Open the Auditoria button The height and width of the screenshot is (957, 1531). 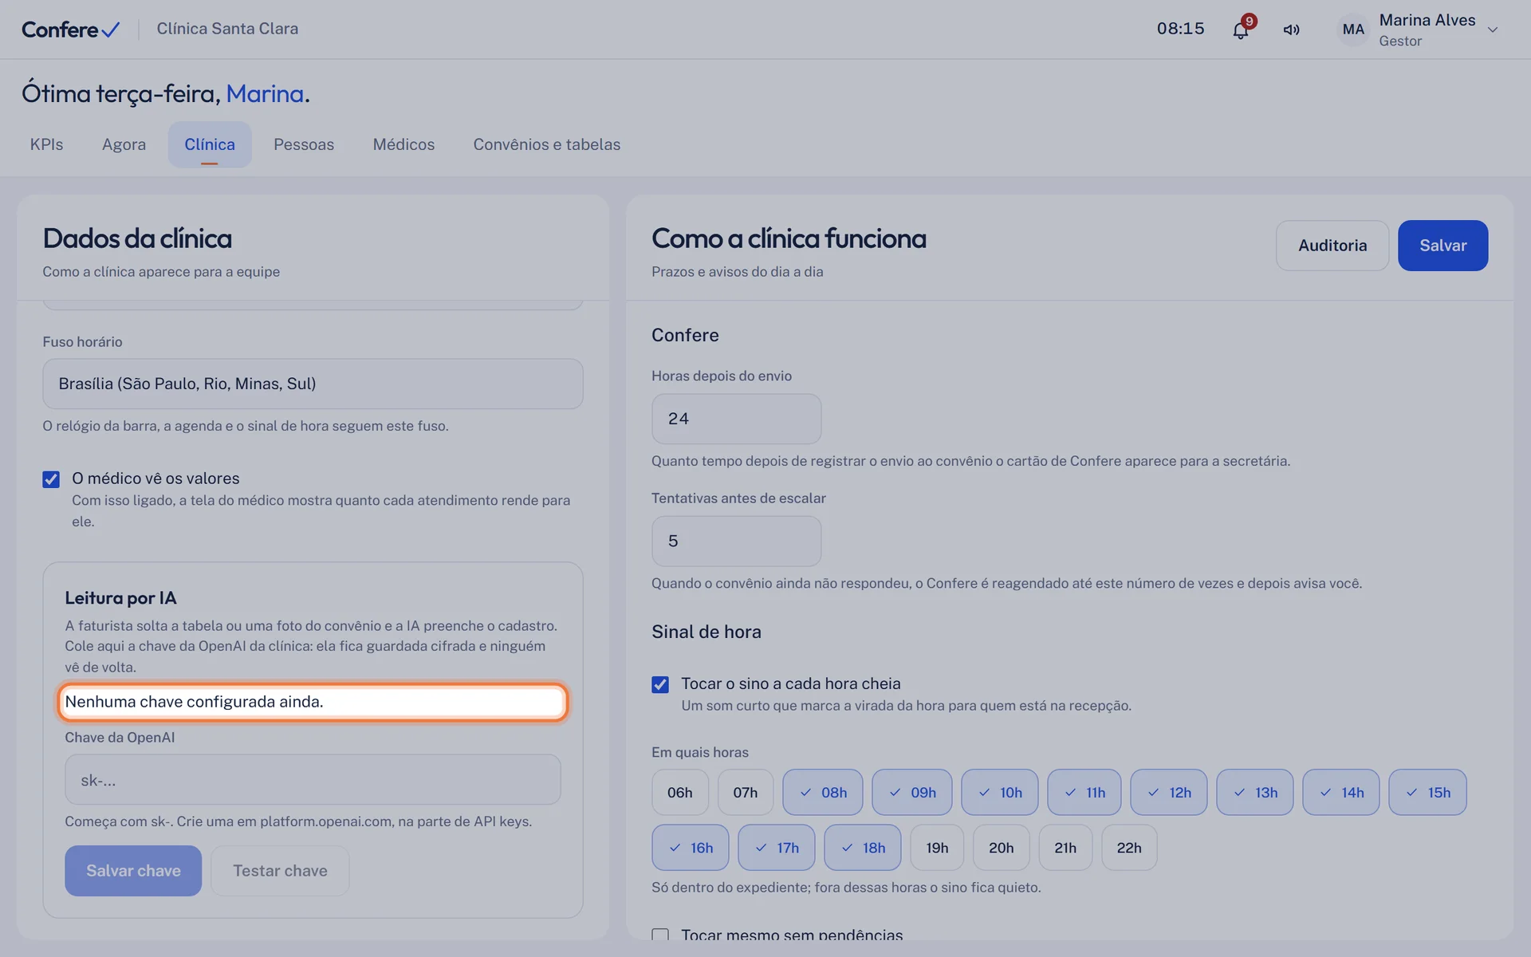point(1332,246)
